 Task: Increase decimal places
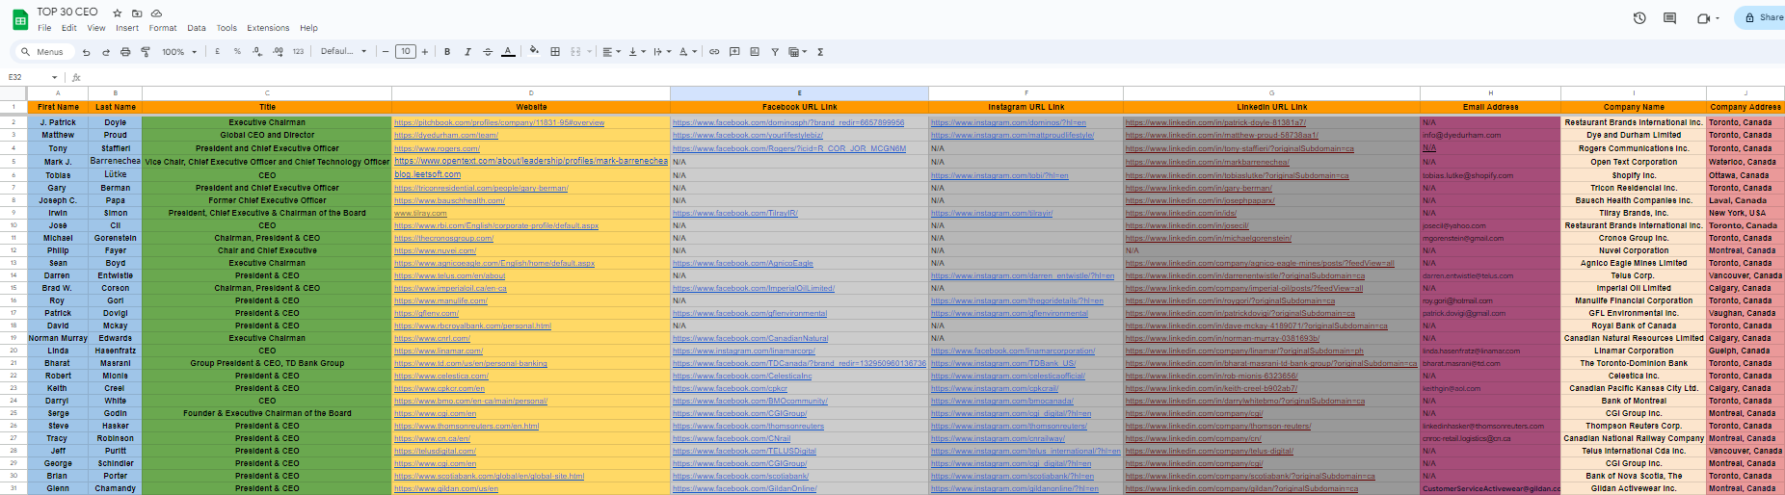[x=278, y=52]
